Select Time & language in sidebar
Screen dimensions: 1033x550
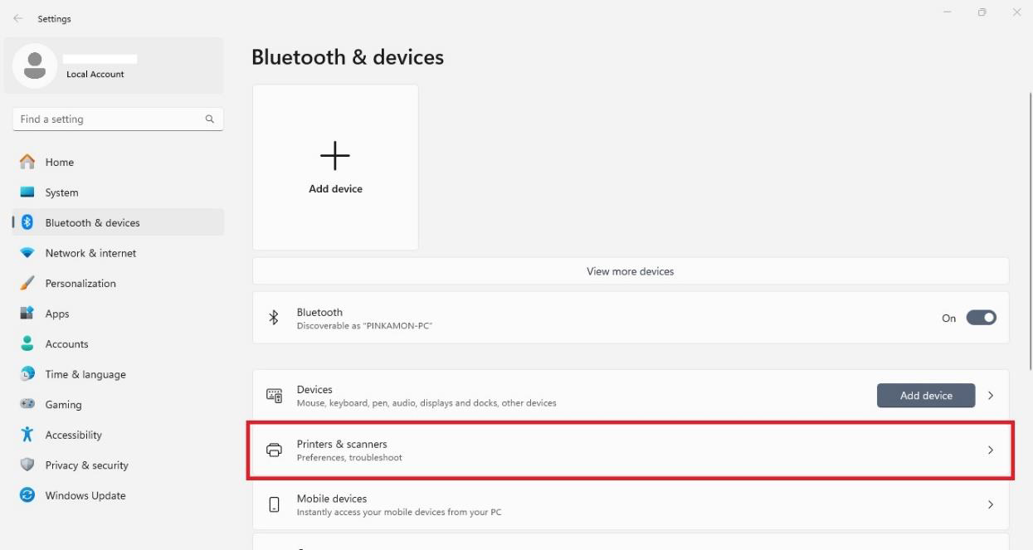point(85,374)
